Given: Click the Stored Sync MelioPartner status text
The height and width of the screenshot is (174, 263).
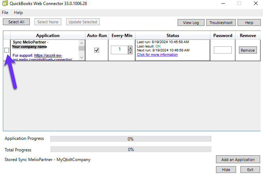Looking at the screenshot, I should coord(47,160).
